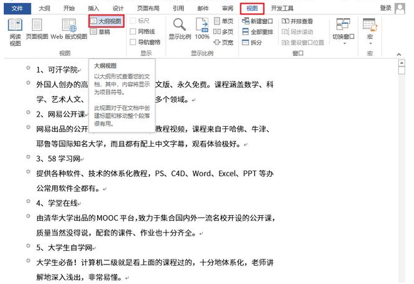Click the heading text 1、可汗学院
Image resolution: width=414 pixels, height=284 pixels.
(x=56, y=70)
